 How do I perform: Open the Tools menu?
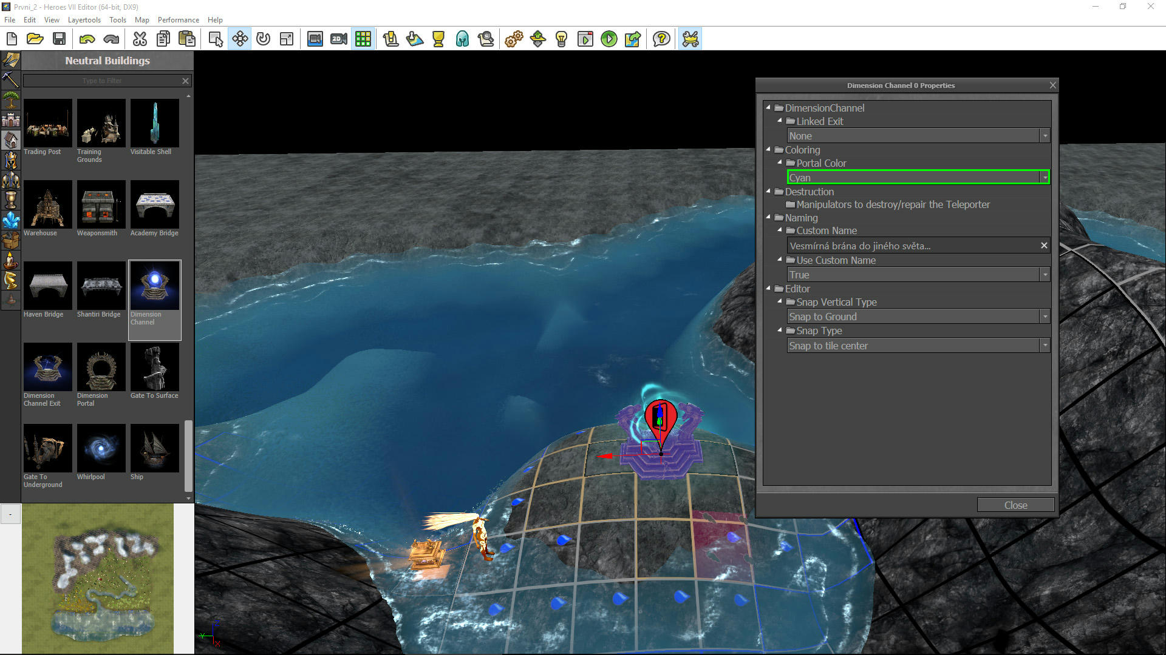[x=118, y=19]
